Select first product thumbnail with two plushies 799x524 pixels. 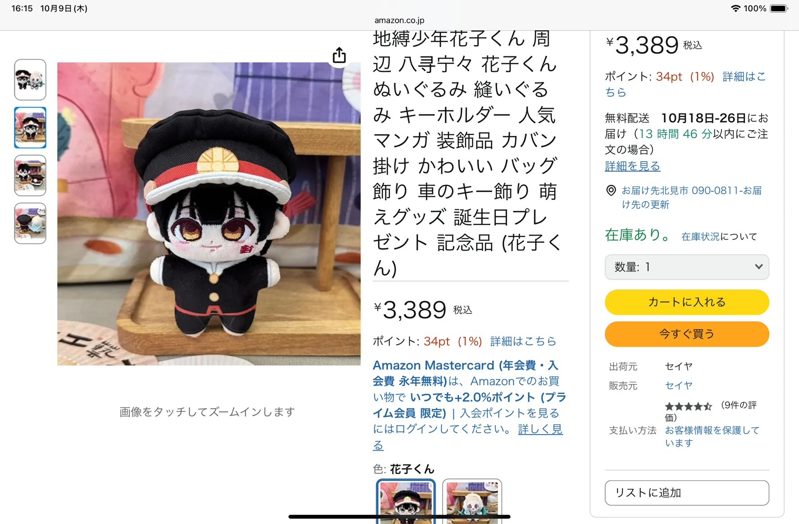point(30,80)
